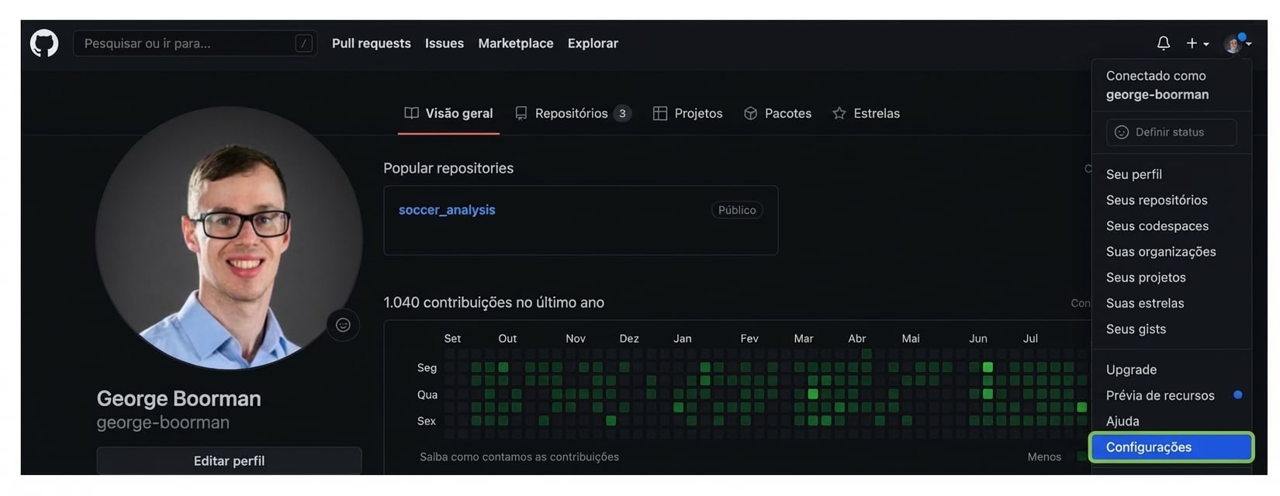The width and height of the screenshot is (1280, 496).
Task: Switch to the Pacotes tab
Action: coord(777,113)
